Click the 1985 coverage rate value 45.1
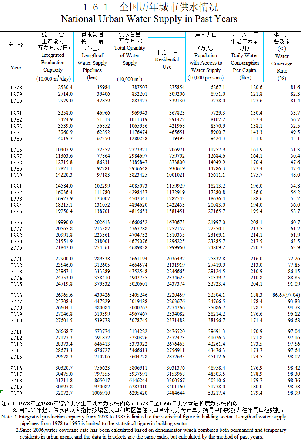The image size is (301, 440). (x=295, y=139)
